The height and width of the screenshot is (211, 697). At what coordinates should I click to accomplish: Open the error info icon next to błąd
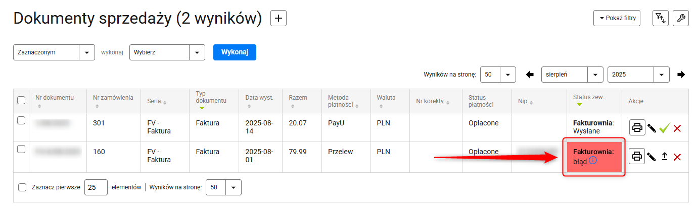point(593,161)
